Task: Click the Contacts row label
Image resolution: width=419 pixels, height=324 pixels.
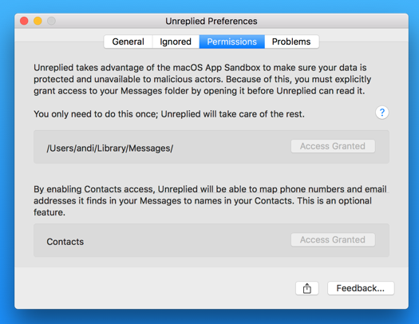Action: [x=65, y=242]
